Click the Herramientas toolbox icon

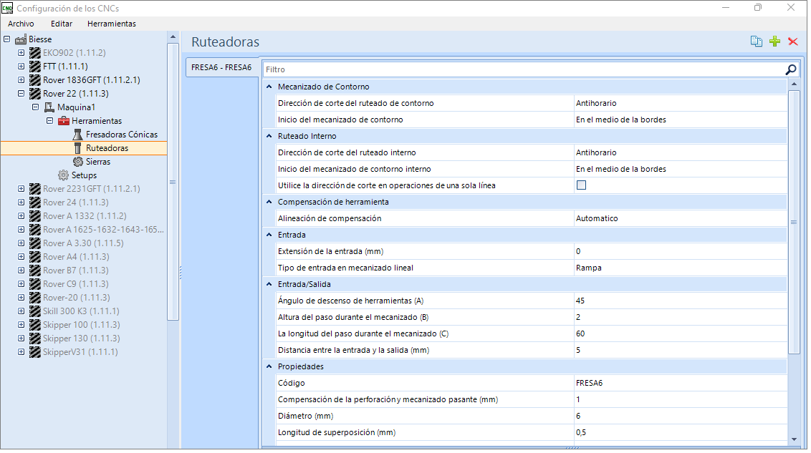click(64, 121)
